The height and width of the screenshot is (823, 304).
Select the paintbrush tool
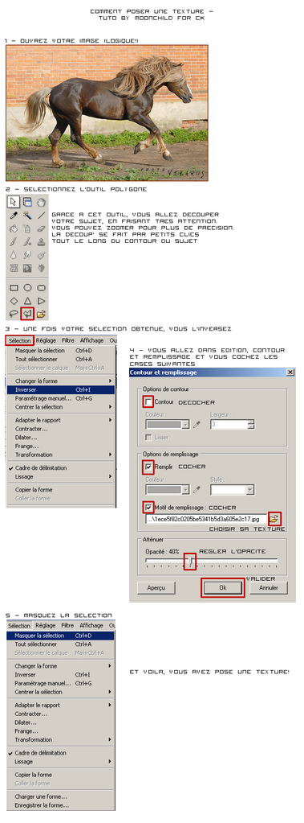pyautogui.click(x=14, y=242)
